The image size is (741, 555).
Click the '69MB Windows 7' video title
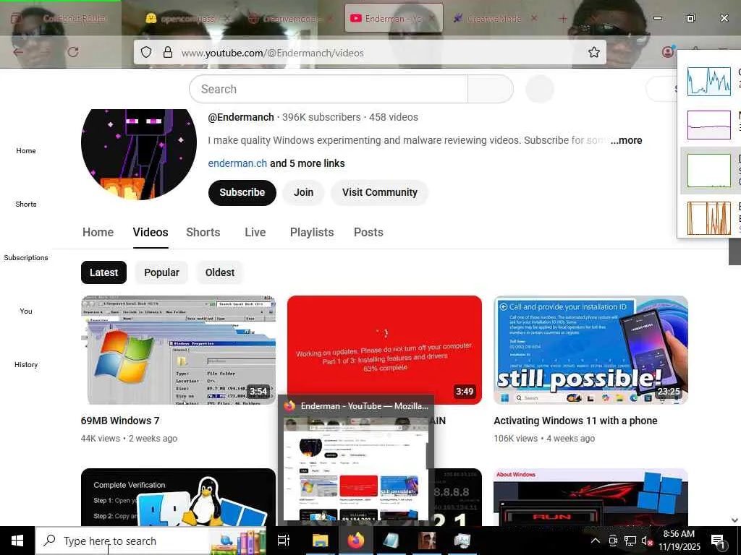(x=120, y=421)
